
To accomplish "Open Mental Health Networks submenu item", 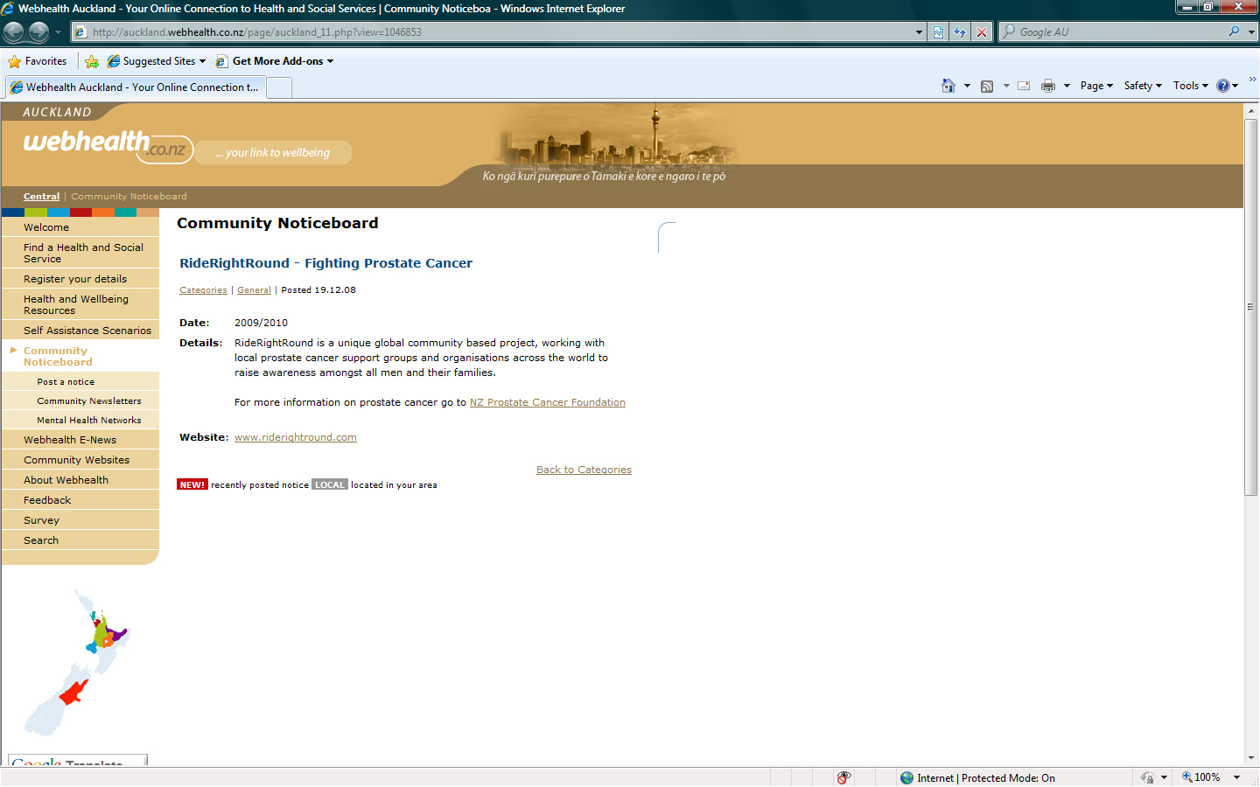I will tap(80, 421).
